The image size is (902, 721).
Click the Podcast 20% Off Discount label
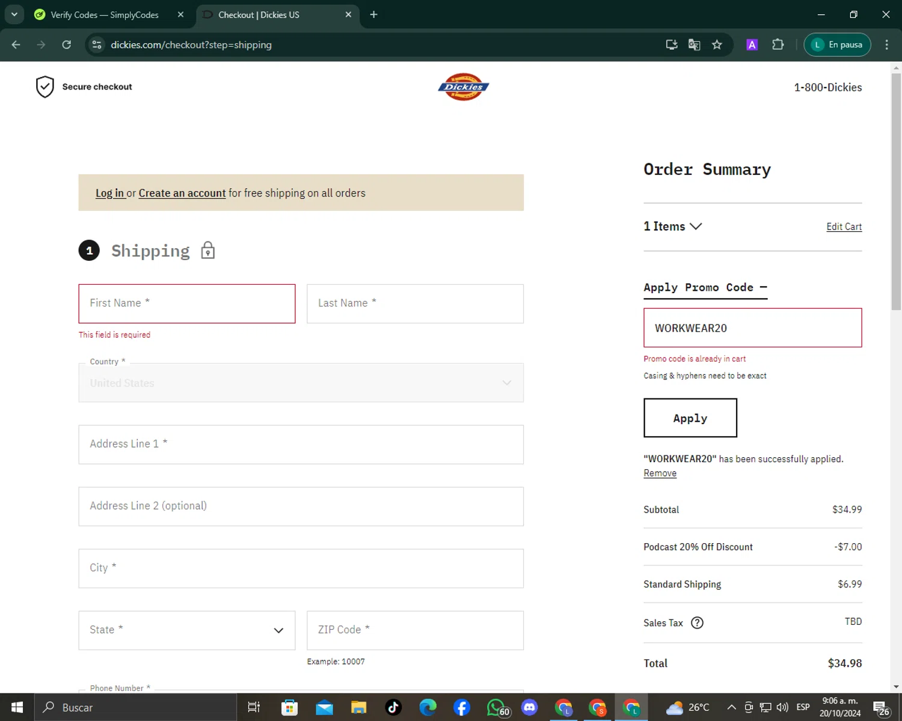point(698,547)
